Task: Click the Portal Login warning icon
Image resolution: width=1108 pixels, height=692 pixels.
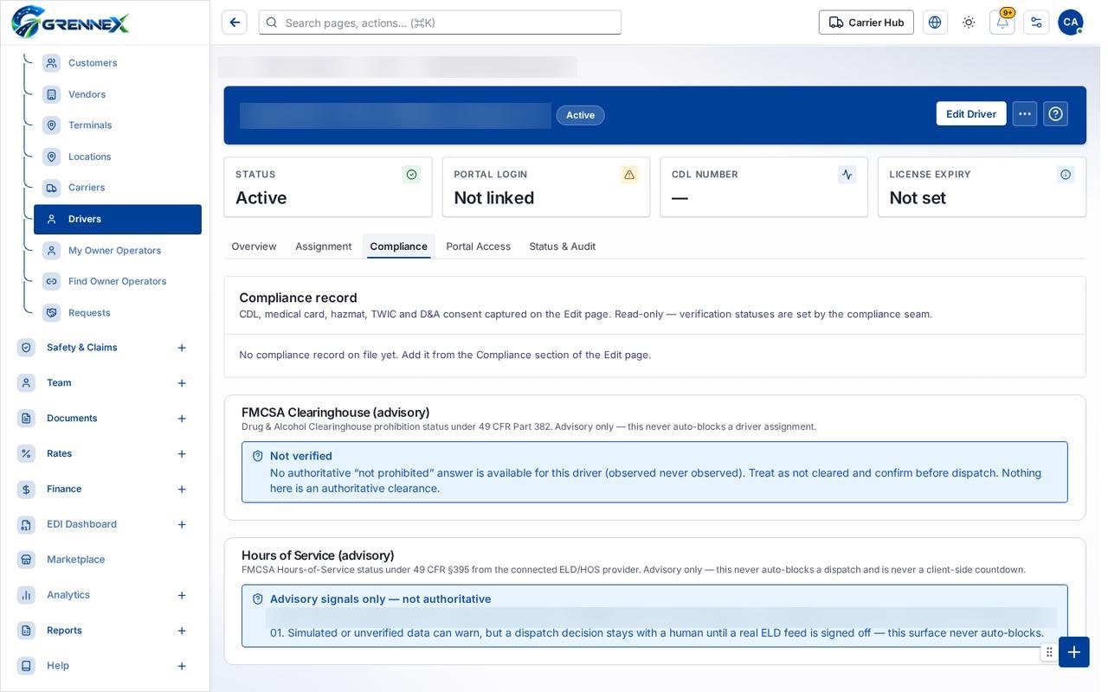Action: pyautogui.click(x=629, y=175)
